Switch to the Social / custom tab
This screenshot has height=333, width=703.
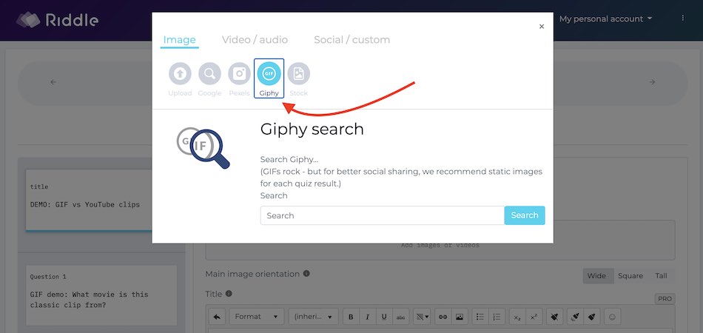pyautogui.click(x=352, y=40)
